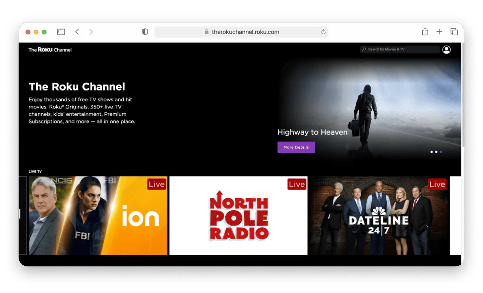Select the first carousel dot indicator
This screenshot has width=483, height=293.
432,152
